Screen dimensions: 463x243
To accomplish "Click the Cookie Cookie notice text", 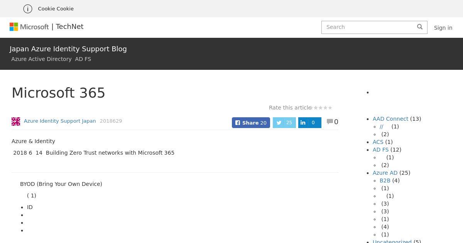I will [56, 8].
